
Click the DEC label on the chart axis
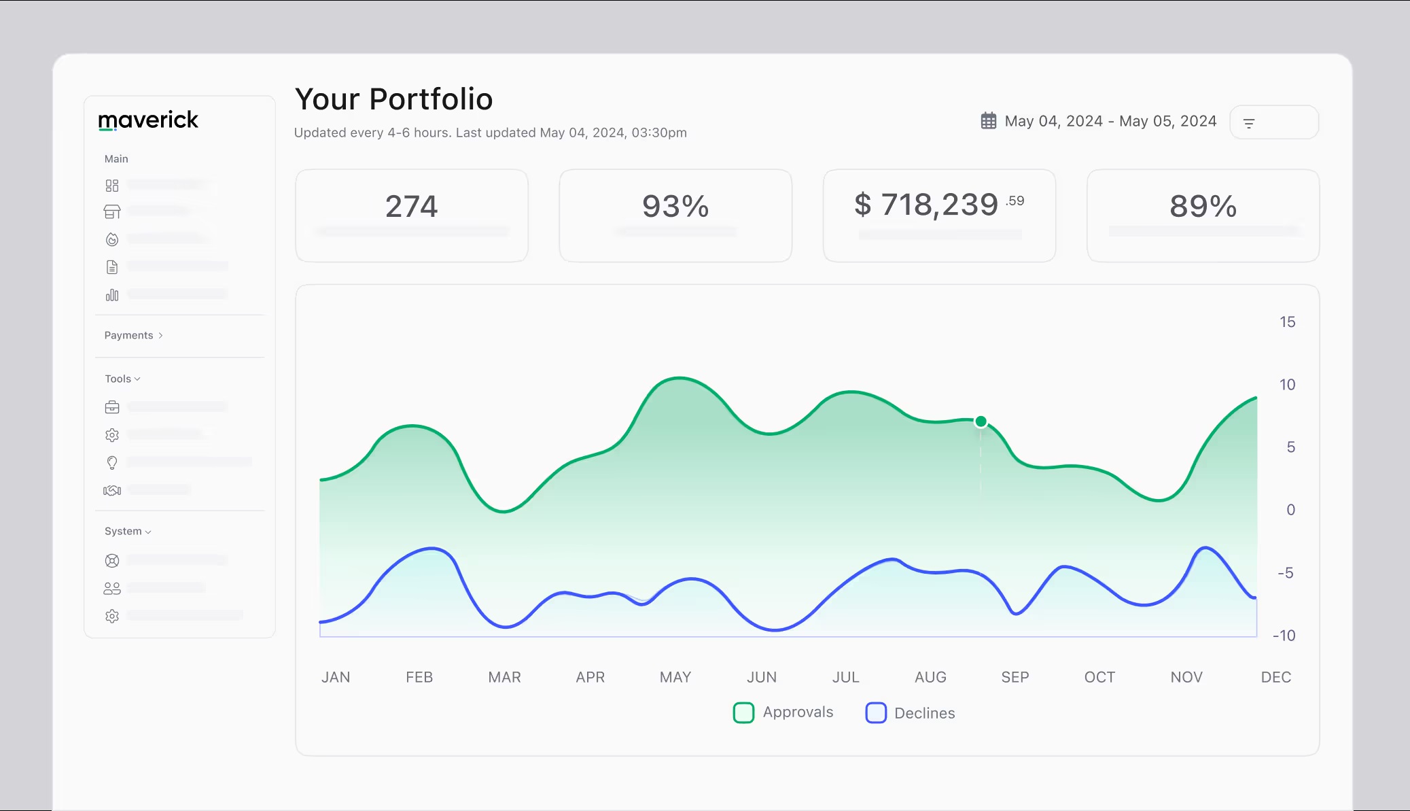1276,677
